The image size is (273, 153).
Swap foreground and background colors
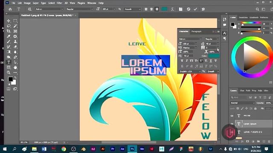coord(15,77)
